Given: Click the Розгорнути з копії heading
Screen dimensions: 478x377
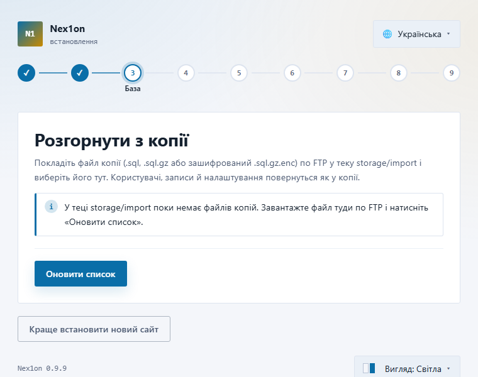Looking at the screenshot, I should (111, 141).
